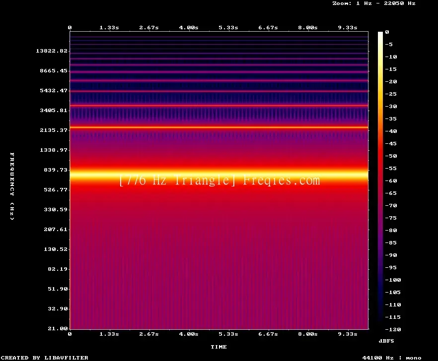Click the 82.19 frequency label
This screenshot has height=361, width=438.
pyautogui.click(x=58, y=269)
